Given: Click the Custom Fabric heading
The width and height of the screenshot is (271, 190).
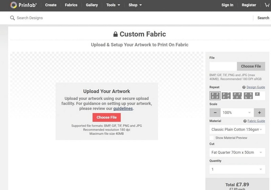Looking at the screenshot, I should [x=143, y=34].
